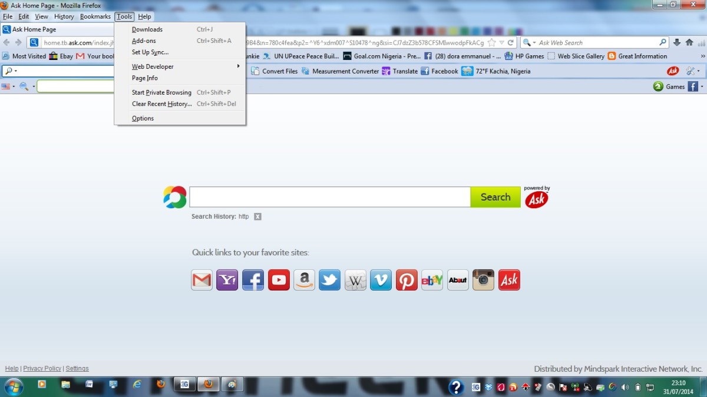This screenshot has width=707, height=397.
Task: Click the Wikipedia quick link icon
Action: (355, 280)
